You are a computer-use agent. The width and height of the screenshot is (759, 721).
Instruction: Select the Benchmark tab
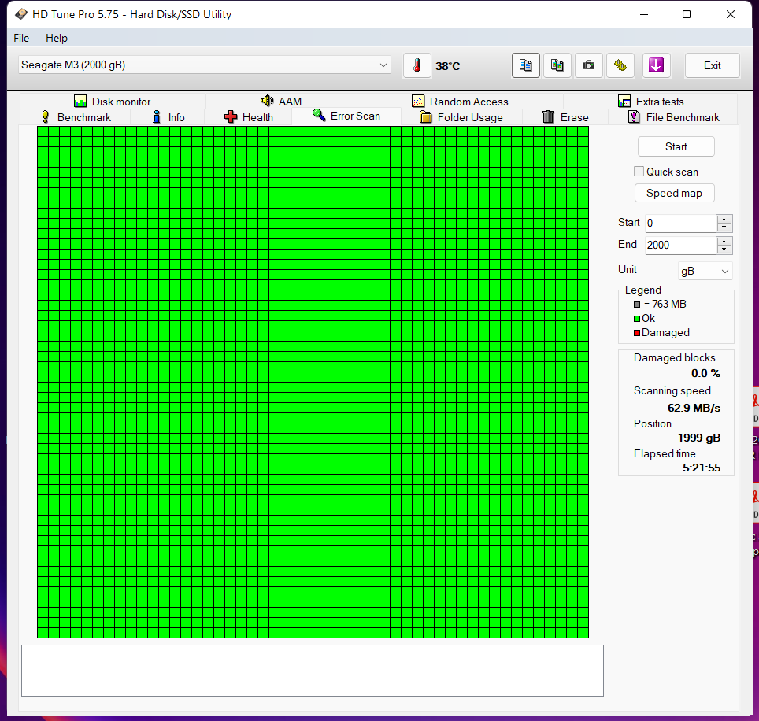pos(76,117)
